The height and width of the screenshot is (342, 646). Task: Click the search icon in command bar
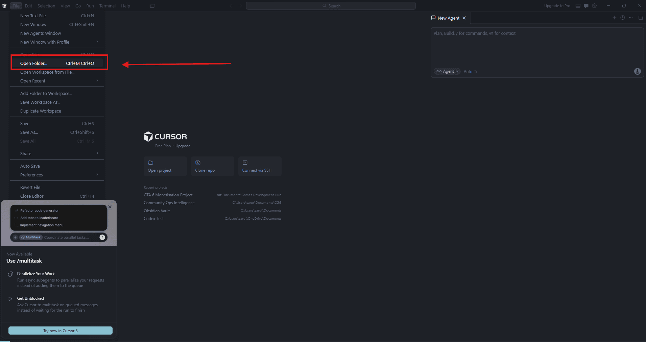pos(325,6)
